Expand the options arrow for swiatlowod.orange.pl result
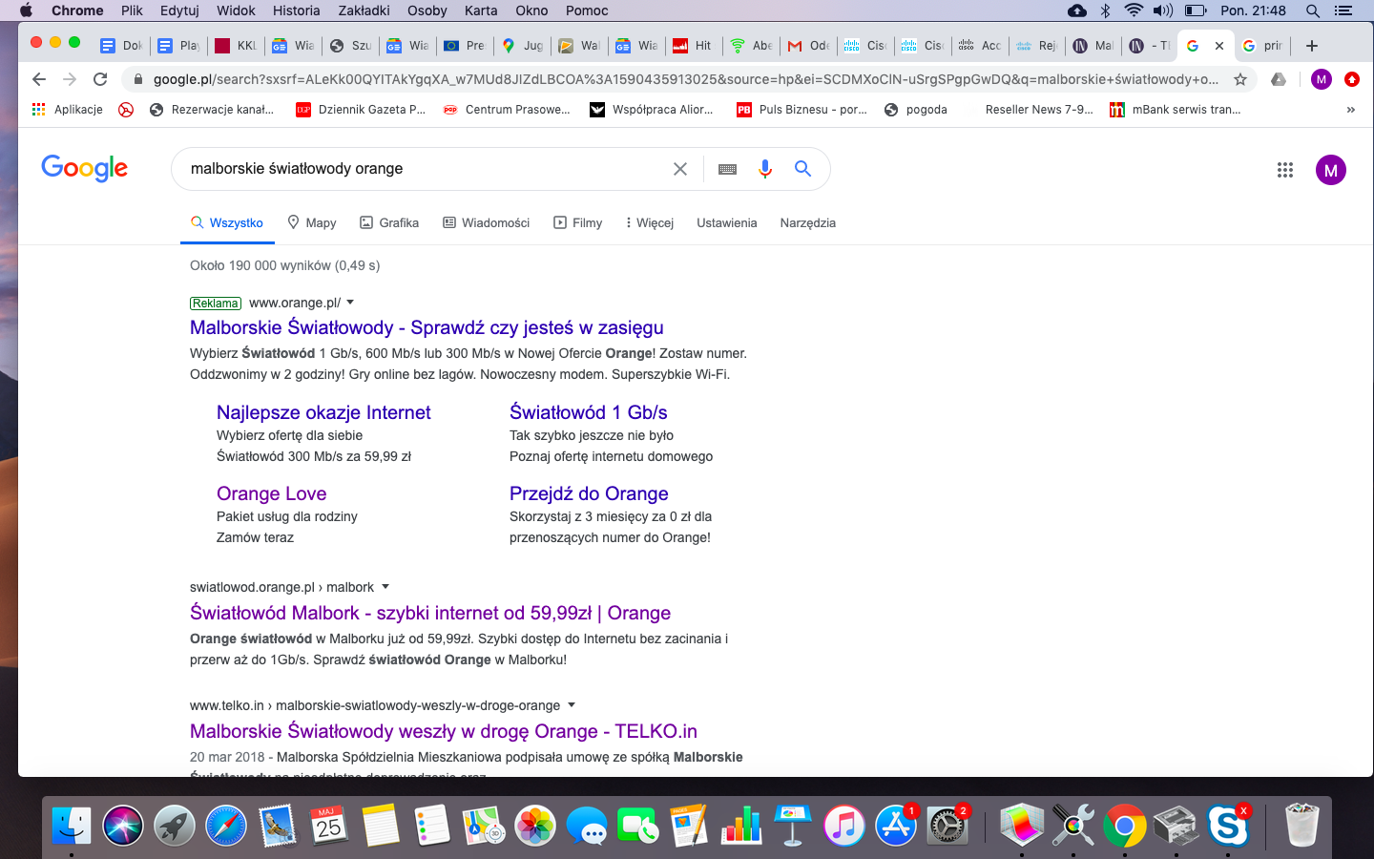 385,587
